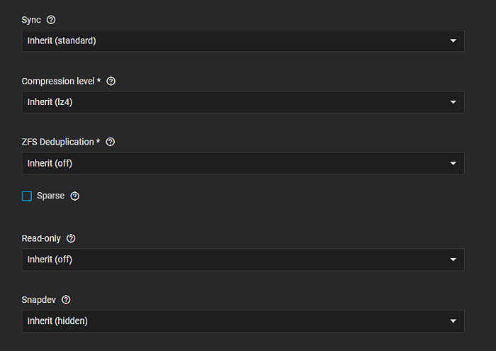Click the Read-only dropdown arrow
This screenshot has width=496, height=351.
coord(453,260)
